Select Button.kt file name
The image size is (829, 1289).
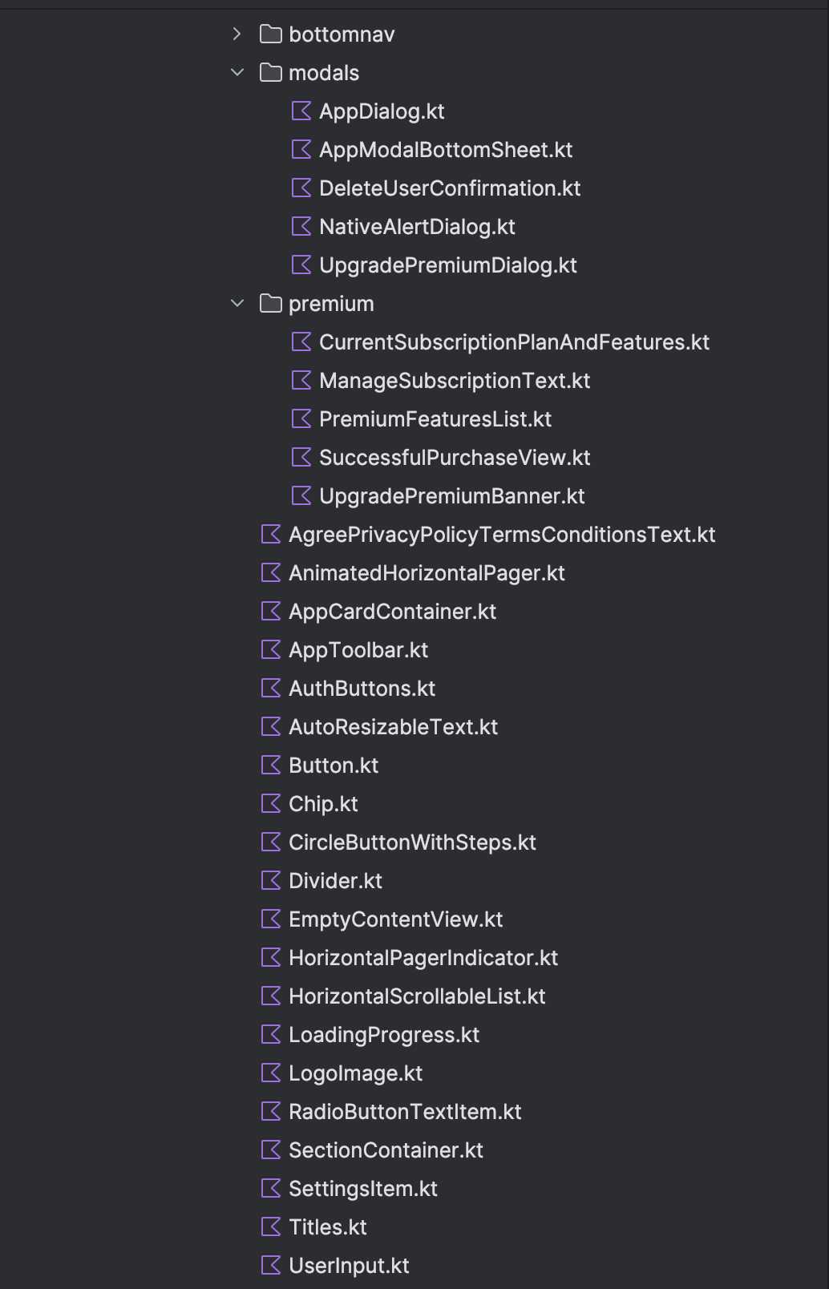[334, 766]
